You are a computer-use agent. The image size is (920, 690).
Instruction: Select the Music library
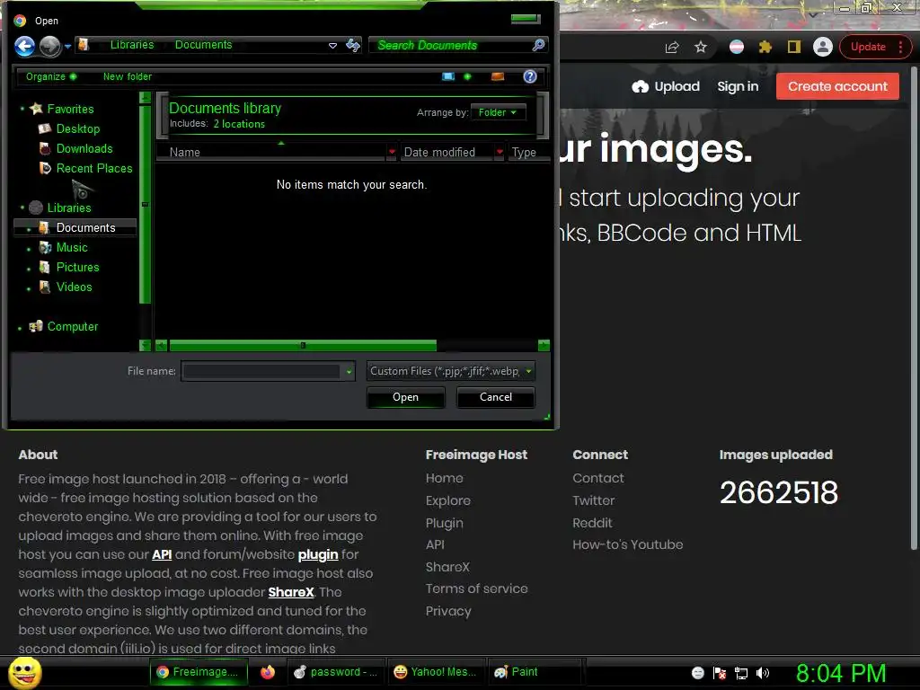pos(72,248)
